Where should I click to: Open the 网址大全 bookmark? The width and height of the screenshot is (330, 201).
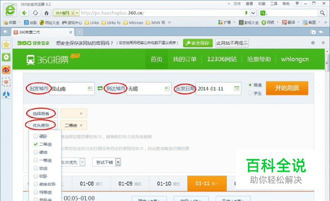click(x=50, y=22)
